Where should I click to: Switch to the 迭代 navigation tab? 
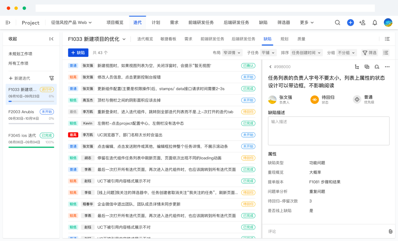click(137, 22)
